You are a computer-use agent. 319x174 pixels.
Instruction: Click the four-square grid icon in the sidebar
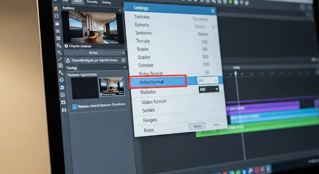pyautogui.click(x=58, y=31)
